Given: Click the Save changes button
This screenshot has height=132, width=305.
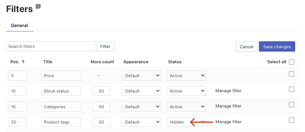Looking at the screenshot, I should [x=277, y=46].
